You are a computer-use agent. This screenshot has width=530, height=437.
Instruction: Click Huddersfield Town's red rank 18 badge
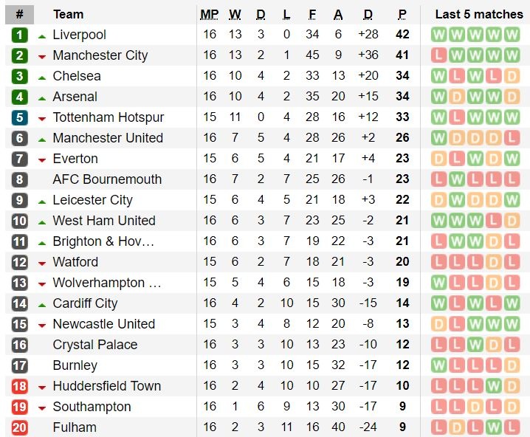(19, 386)
